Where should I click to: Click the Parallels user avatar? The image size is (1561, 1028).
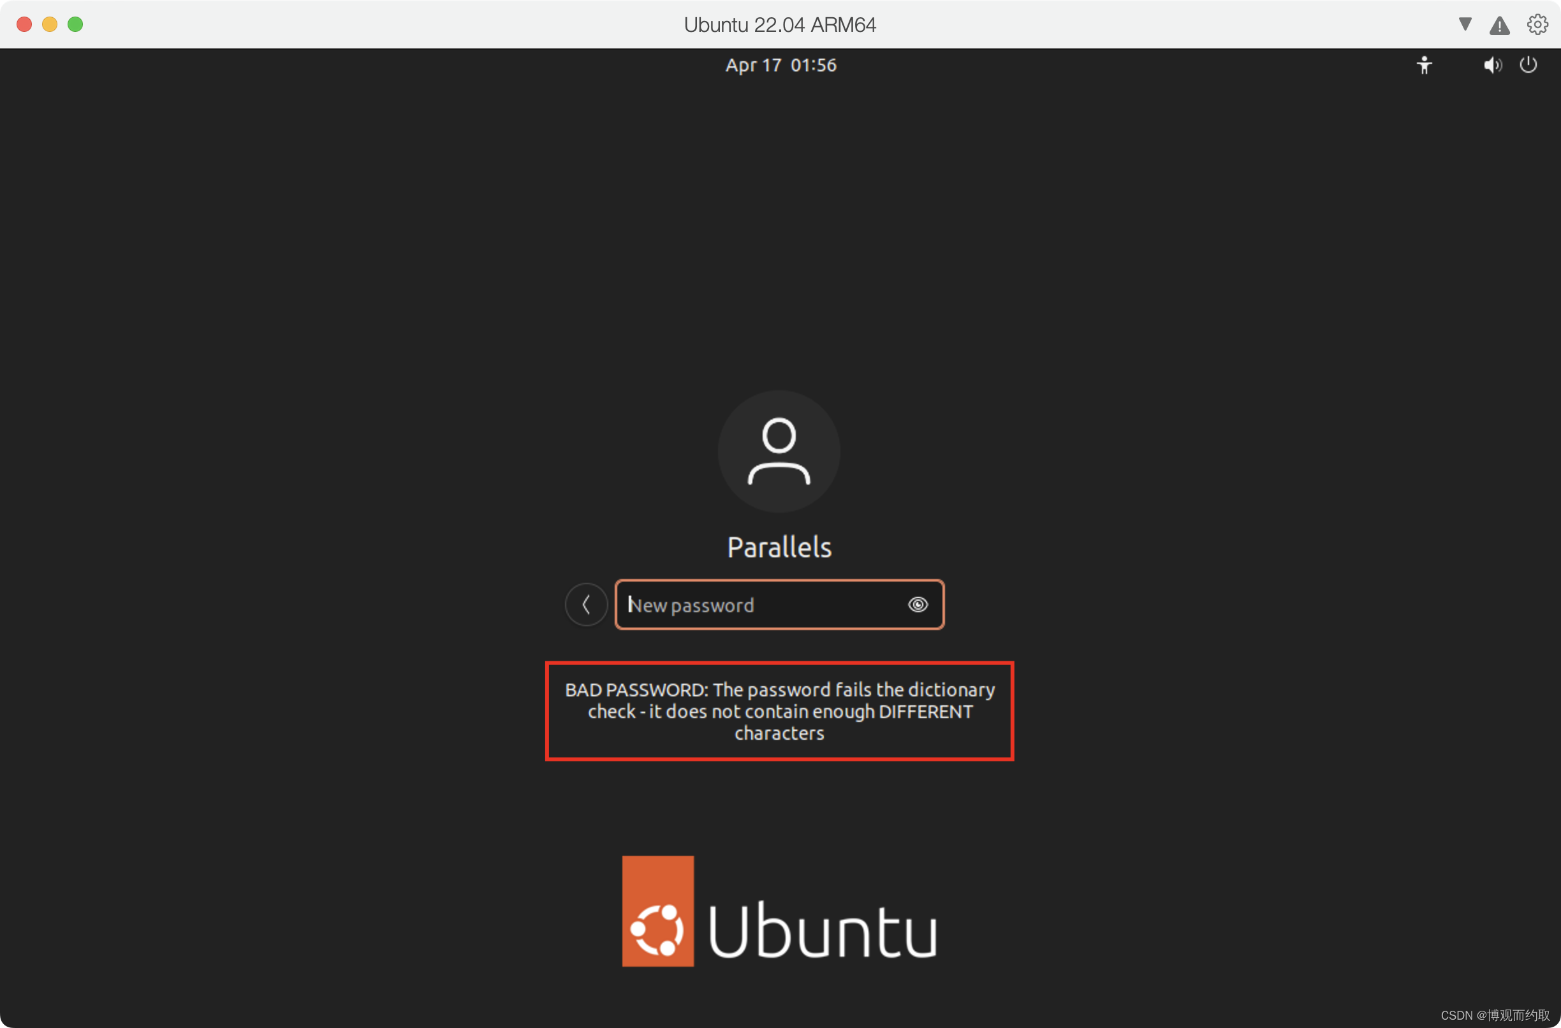point(779,452)
